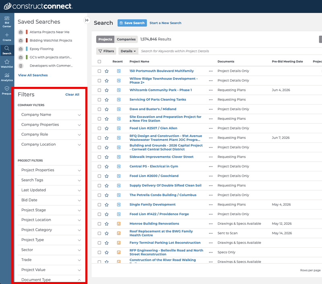Star the 150 Portsmouth Boulevard Multifamily project
The width and height of the screenshot is (322, 284).
pyautogui.click(x=107, y=71)
